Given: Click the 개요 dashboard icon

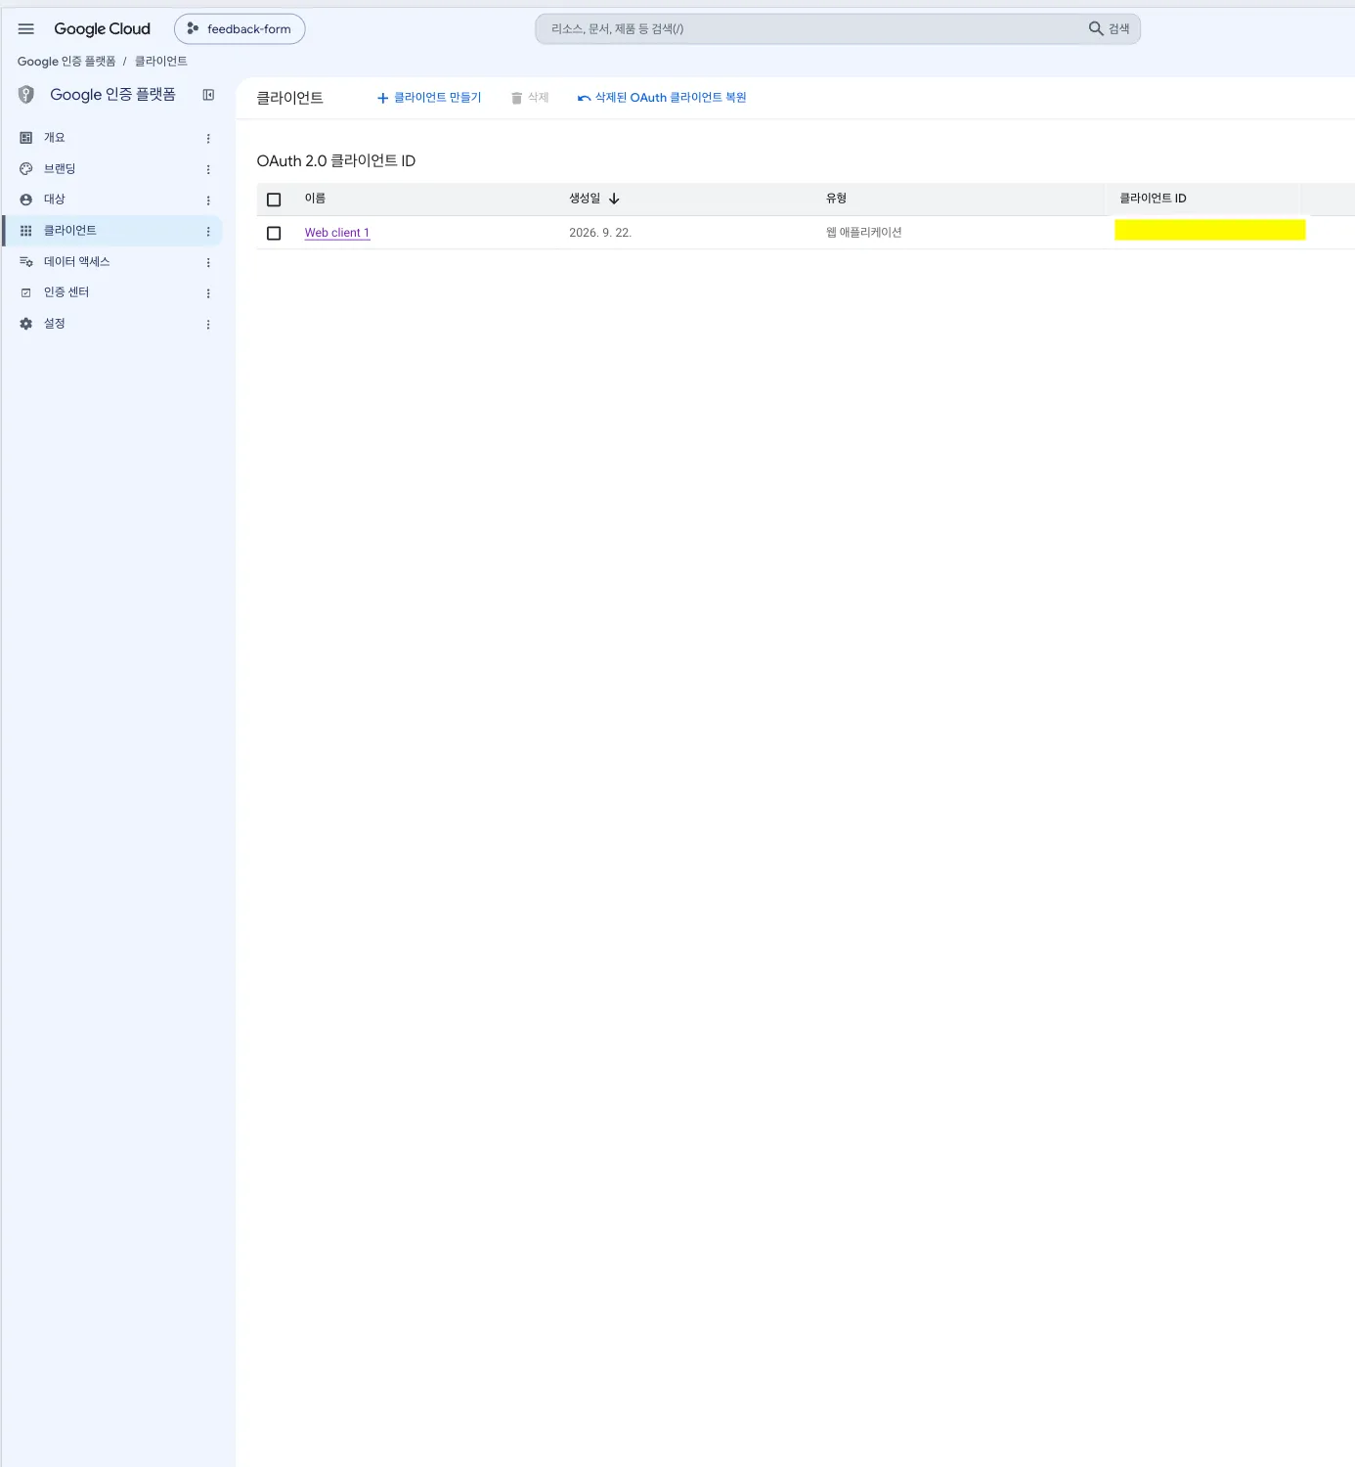Looking at the screenshot, I should pos(26,138).
